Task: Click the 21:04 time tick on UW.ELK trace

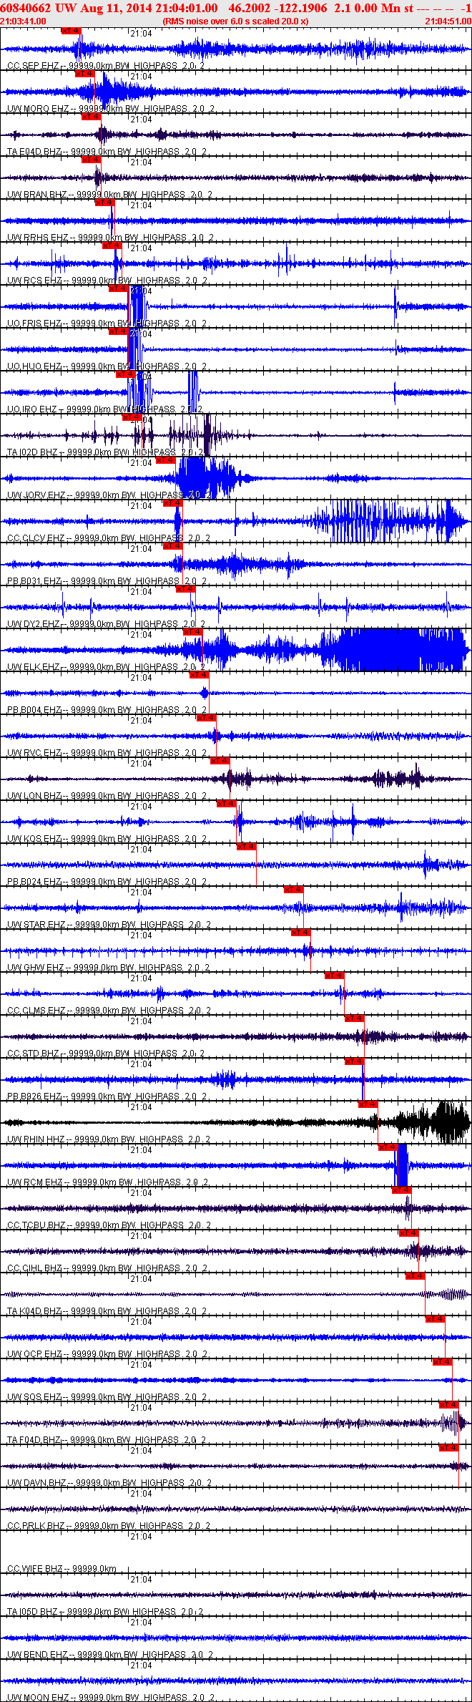Action: [x=141, y=635]
